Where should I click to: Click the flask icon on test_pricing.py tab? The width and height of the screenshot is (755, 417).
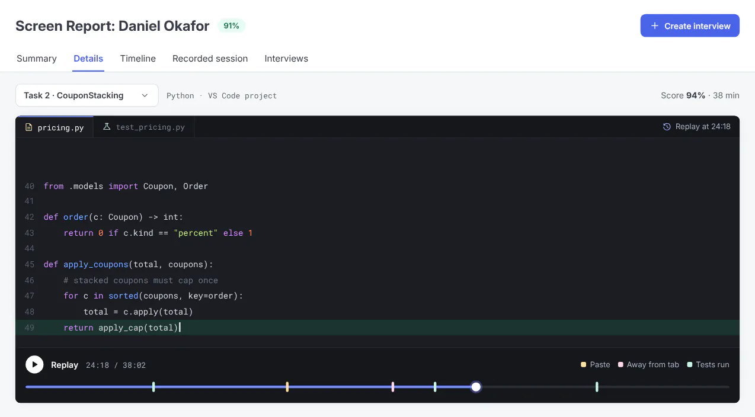click(x=107, y=127)
